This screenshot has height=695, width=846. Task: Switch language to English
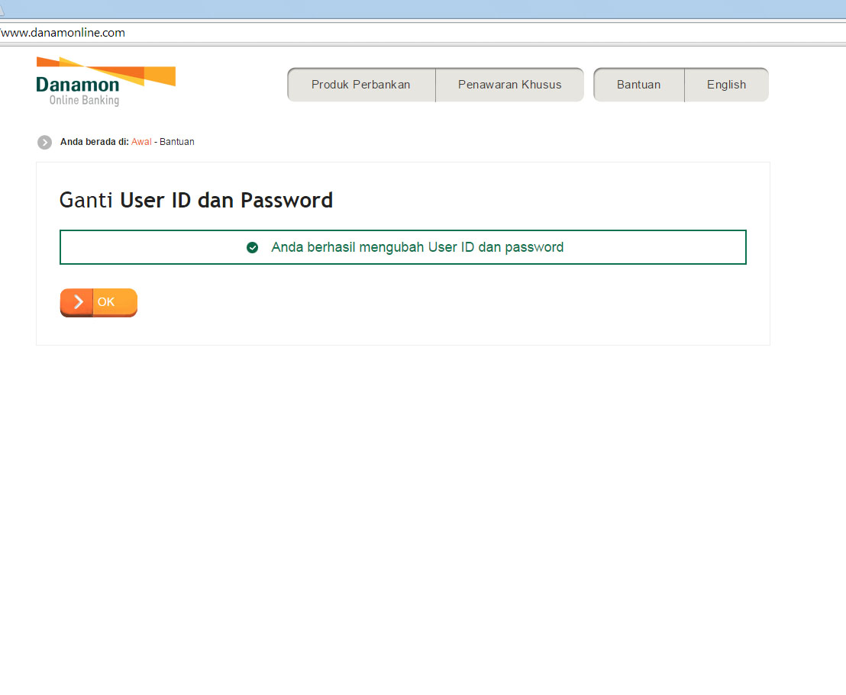[726, 85]
